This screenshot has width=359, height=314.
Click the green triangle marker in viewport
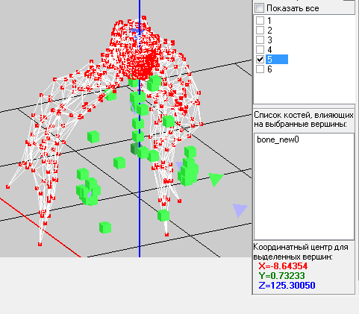click(216, 179)
